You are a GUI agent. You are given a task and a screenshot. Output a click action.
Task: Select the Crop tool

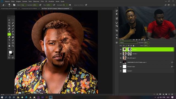pos(9,26)
